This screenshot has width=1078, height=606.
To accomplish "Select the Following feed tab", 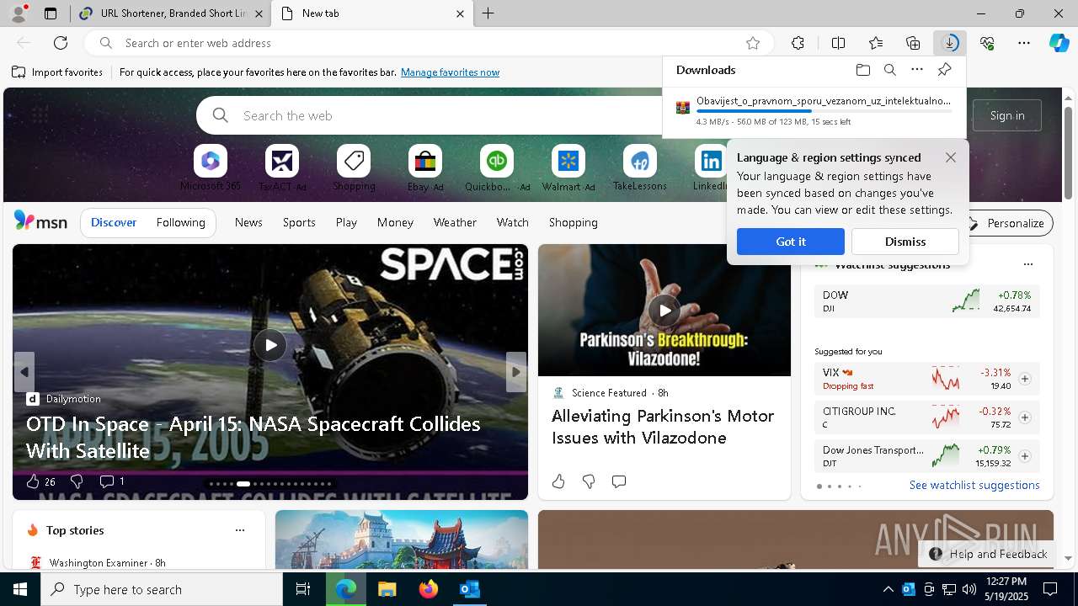I will tap(181, 222).
